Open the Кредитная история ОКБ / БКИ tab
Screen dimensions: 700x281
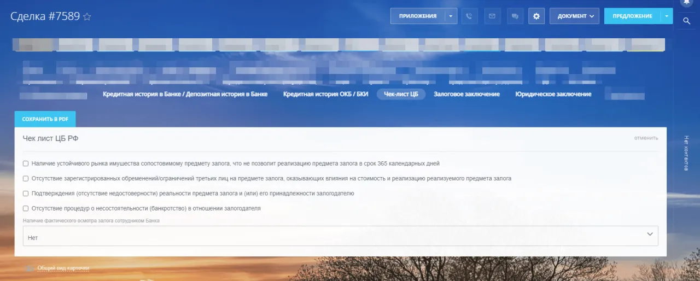[325, 94]
